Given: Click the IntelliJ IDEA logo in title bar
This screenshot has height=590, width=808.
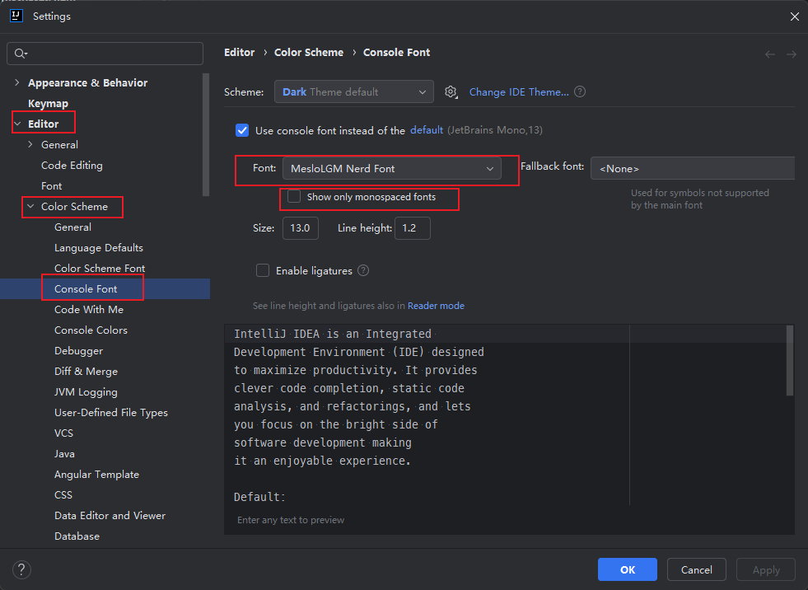Looking at the screenshot, I should point(16,16).
